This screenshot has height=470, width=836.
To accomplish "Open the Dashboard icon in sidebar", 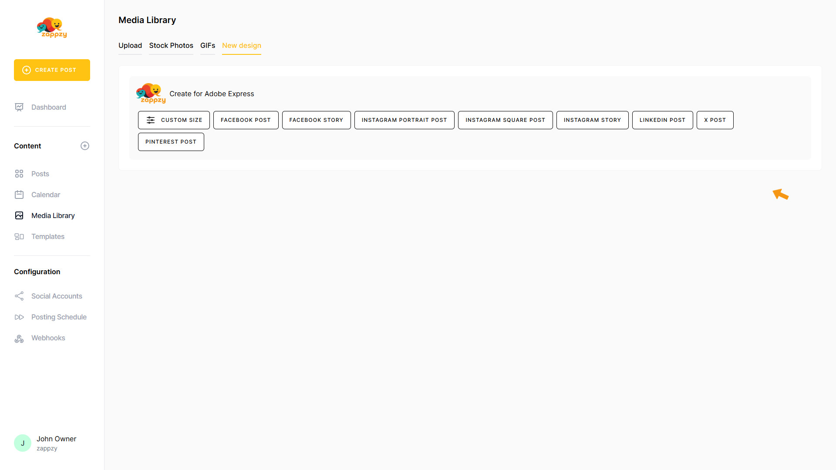I will [x=19, y=107].
